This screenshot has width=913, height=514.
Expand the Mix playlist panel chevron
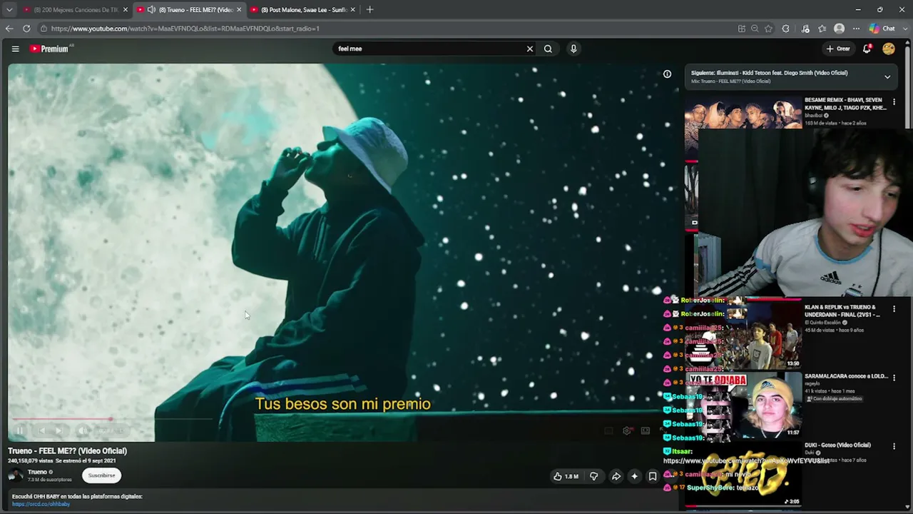pos(887,76)
